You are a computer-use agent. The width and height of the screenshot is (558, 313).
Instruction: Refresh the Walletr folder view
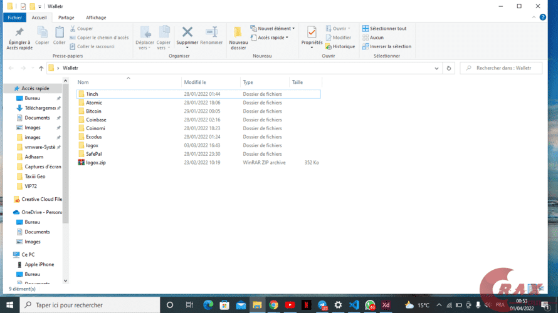click(448, 68)
